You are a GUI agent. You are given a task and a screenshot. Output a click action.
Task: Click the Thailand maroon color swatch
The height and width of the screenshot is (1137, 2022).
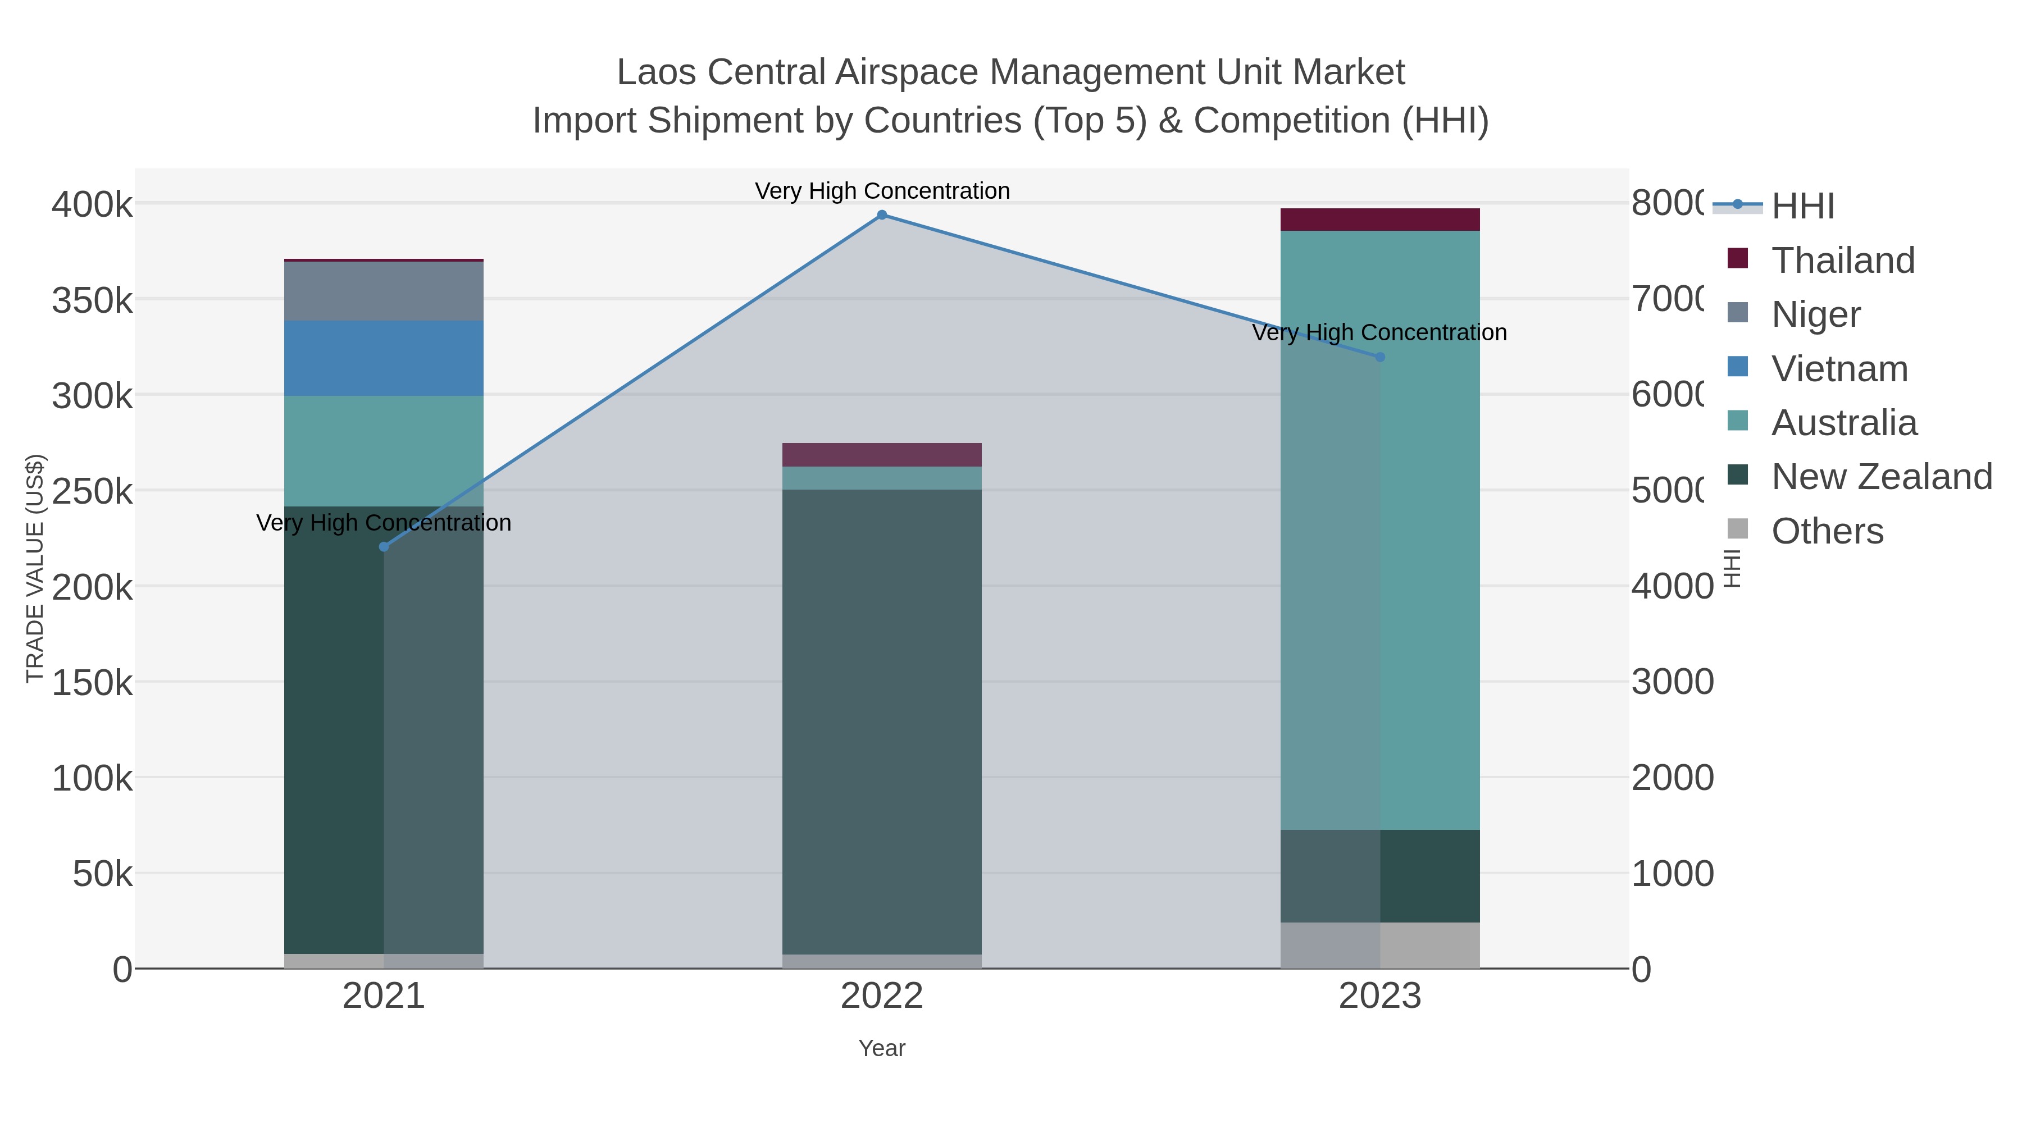click(x=1738, y=258)
